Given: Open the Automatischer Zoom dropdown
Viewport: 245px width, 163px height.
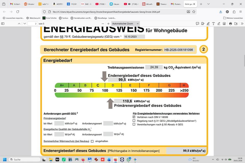Looking at the screenshot, I should tap(125, 23).
